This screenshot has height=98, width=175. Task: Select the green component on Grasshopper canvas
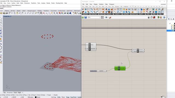pos(120,68)
